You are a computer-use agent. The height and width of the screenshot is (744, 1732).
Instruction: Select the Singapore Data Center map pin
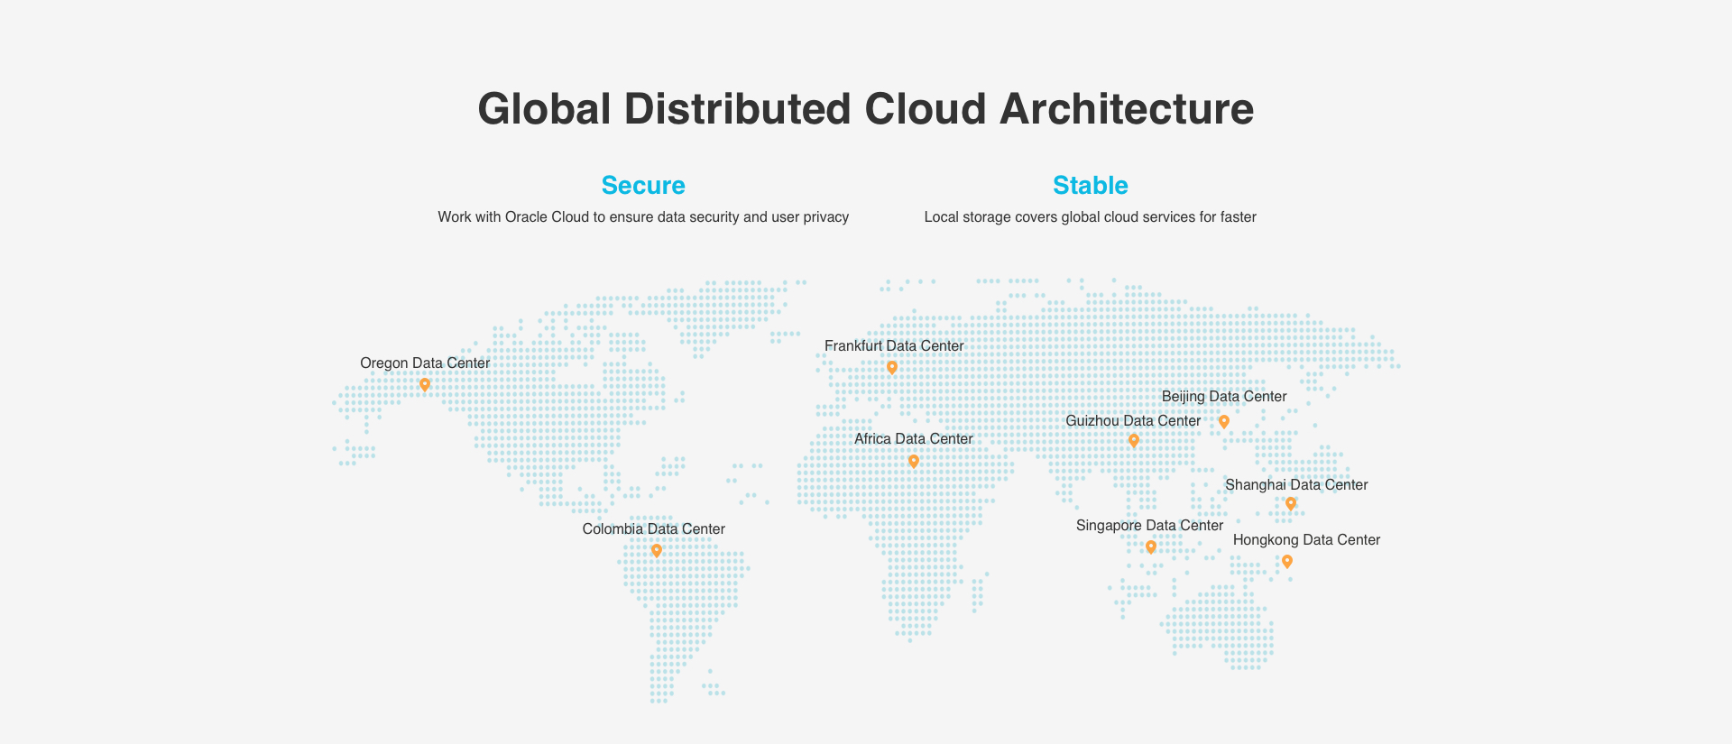[x=1151, y=547]
